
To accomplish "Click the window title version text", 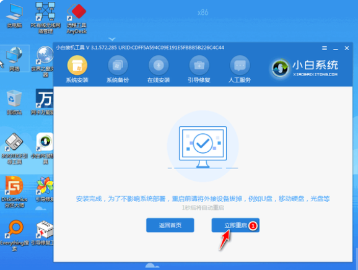I will (x=140, y=48).
